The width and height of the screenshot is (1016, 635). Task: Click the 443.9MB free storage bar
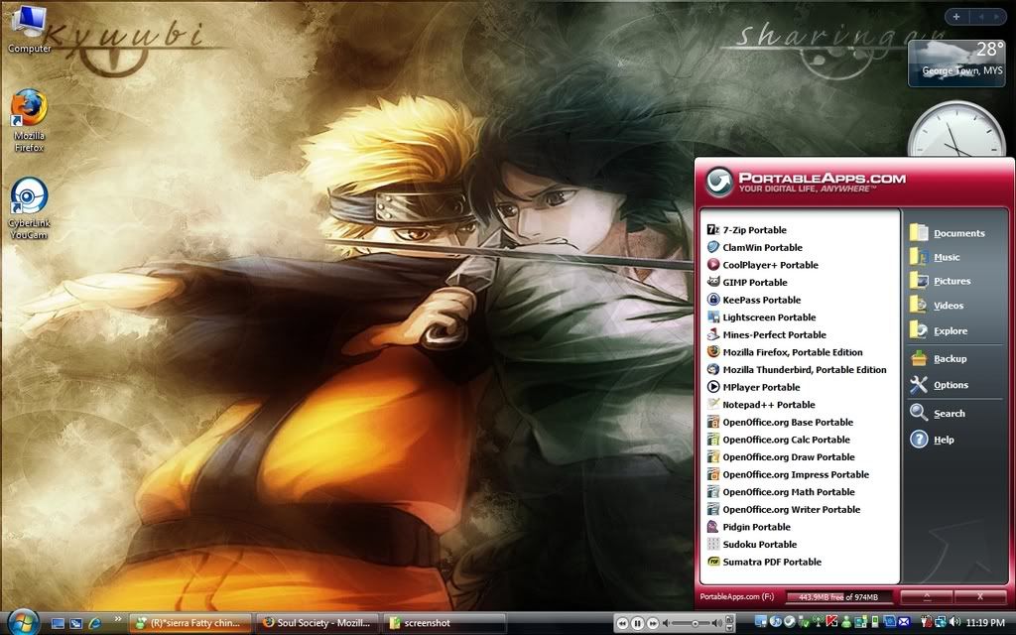[x=838, y=596]
